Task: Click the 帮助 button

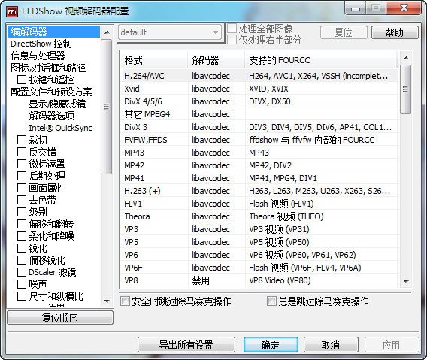Action: click(395, 32)
